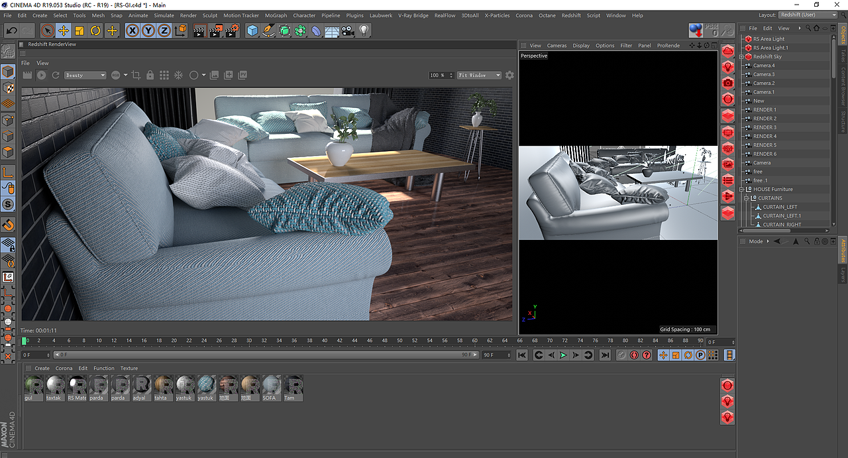Screen dimensions: 848x458
Task: Click the Render to Picture Viewer icon
Action: pyautogui.click(x=216, y=30)
